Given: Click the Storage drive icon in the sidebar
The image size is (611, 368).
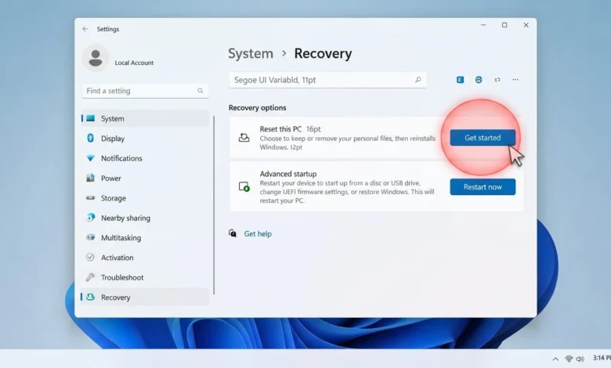Looking at the screenshot, I should [x=90, y=198].
